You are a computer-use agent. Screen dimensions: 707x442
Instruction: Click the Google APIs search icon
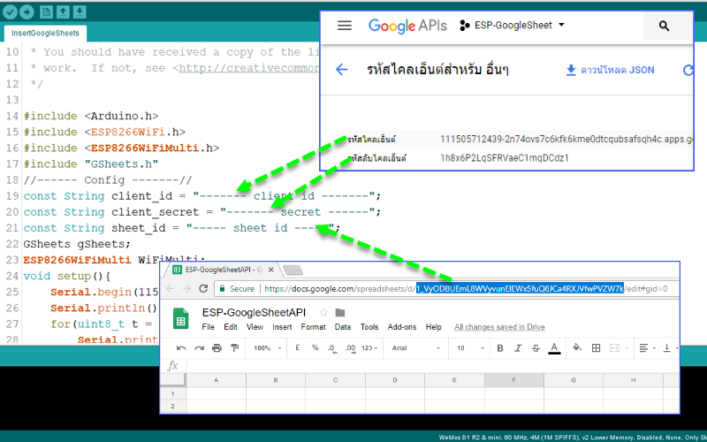(665, 26)
